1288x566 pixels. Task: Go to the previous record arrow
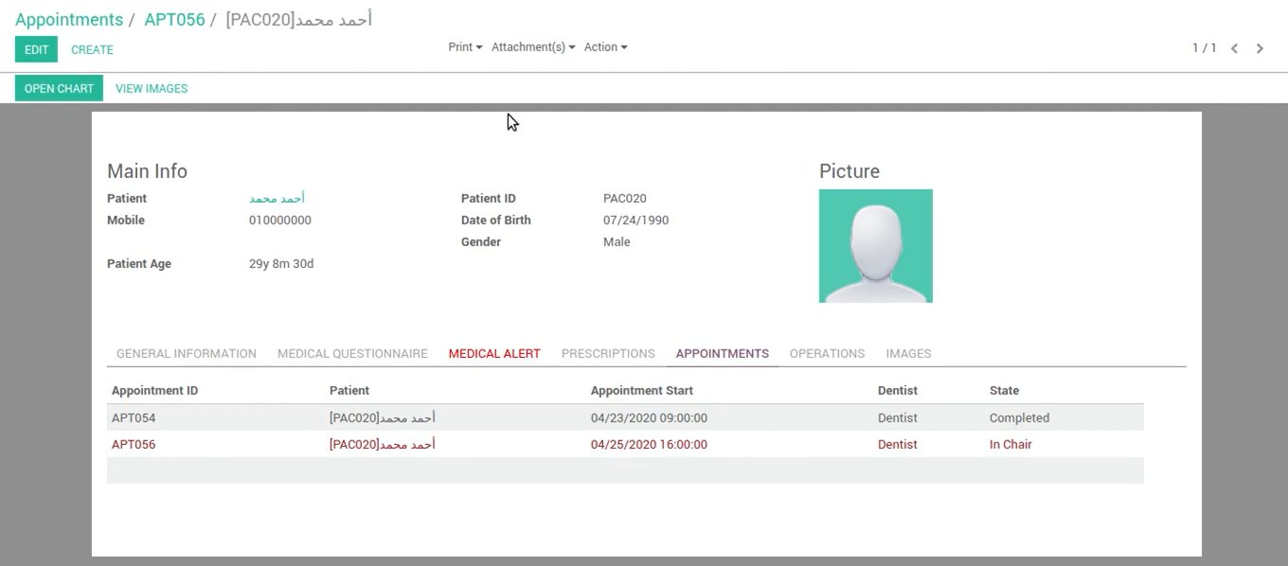[x=1234, y=48]
